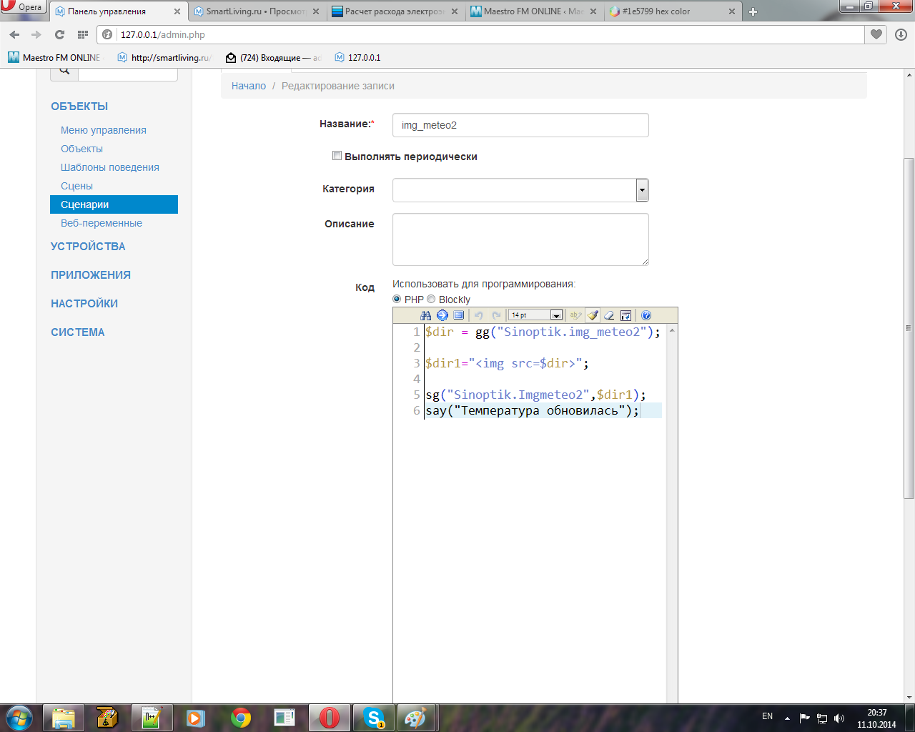The width and height of the screenshot is (915, 732).
Task: Switch to the 'Панель управления' tab
Action: [117, 11]
